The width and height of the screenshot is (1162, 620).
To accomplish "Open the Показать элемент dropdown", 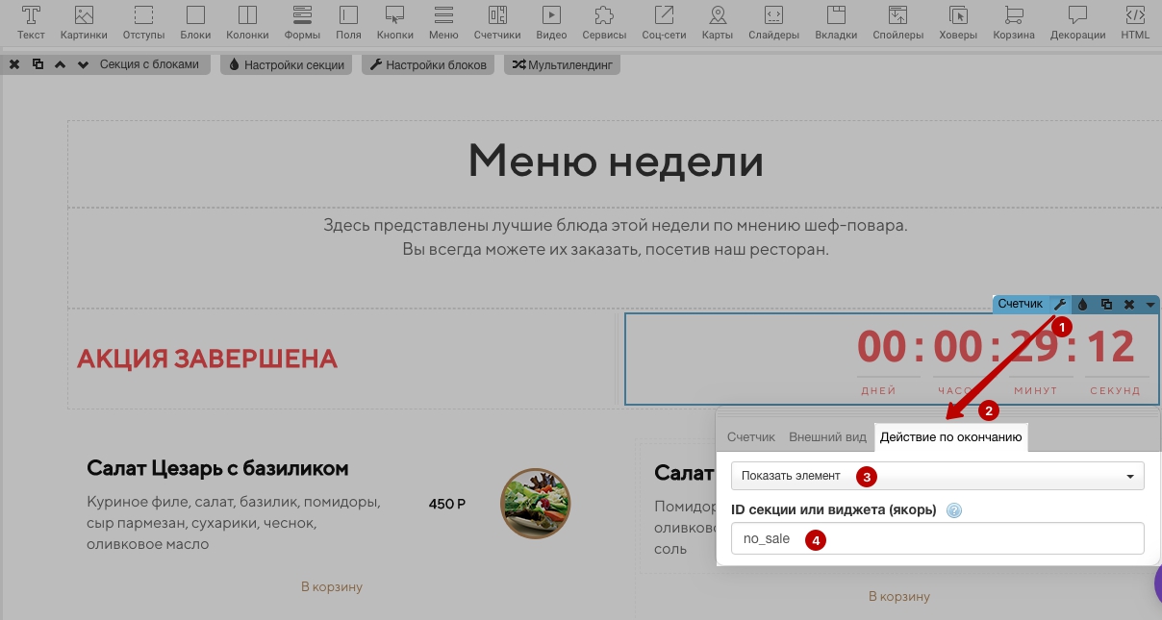I will [938, 476].
